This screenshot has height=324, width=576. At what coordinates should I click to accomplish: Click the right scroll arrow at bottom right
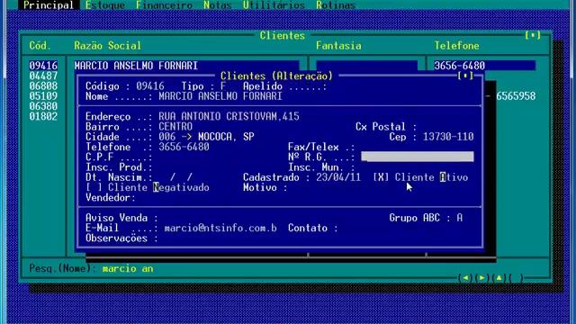(x=482, y=278)
